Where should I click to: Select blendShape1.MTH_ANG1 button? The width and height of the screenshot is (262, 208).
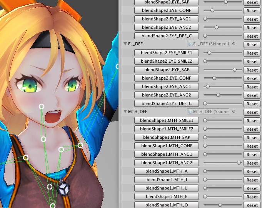[167, 154]
